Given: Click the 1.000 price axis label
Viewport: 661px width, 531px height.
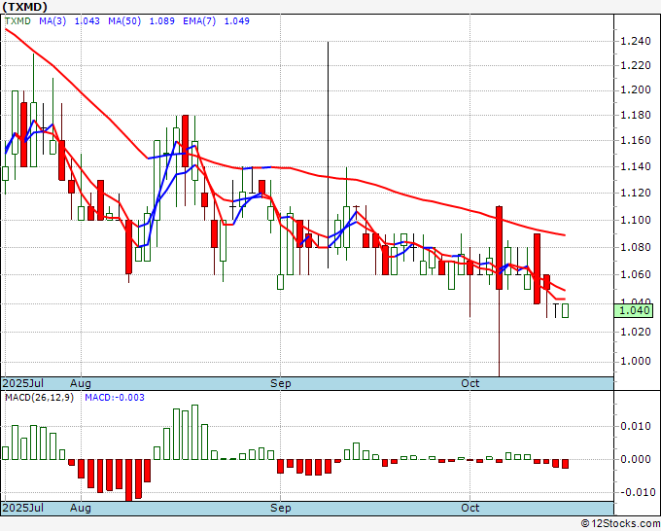Looking at the screenshot, I should (636, 362).
